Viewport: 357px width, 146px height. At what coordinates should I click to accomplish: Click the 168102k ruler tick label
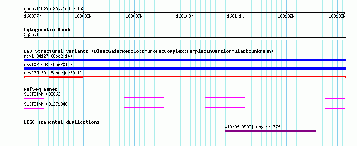(x=286, y=16)
